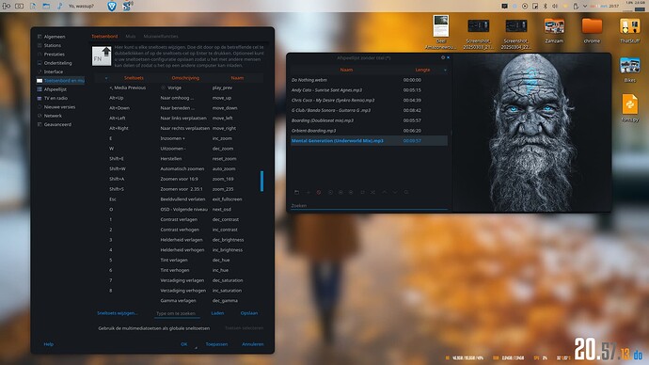Toggle multimedia keys as global shortcuts

click(x=153, y=328)
